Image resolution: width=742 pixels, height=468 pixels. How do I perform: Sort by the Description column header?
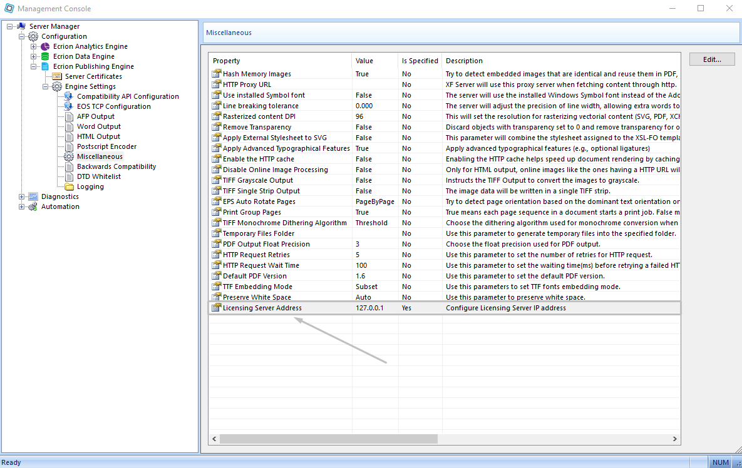[x=561, y=61]
